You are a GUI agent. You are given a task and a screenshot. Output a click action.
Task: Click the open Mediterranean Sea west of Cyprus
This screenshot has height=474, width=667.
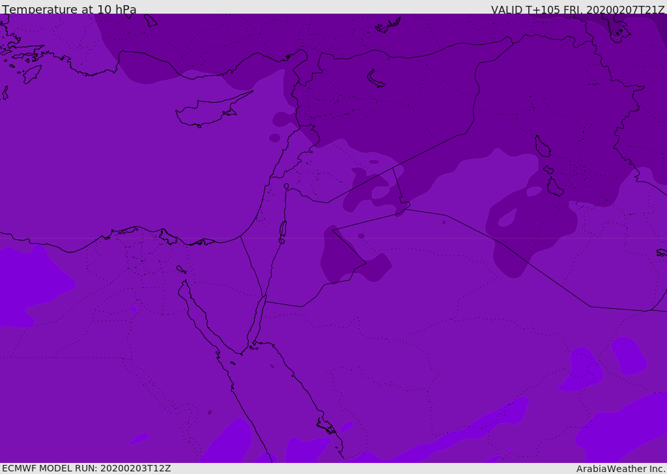tap(98, 150)
